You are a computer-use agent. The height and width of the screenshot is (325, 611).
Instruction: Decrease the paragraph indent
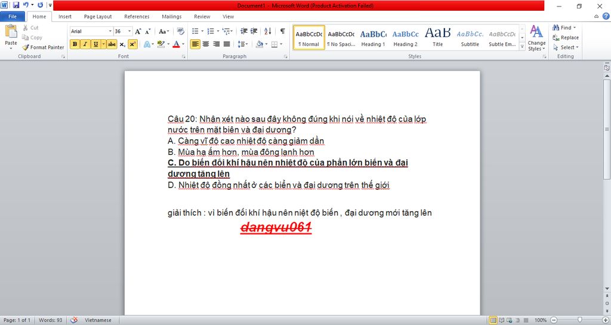pos(244,32)
